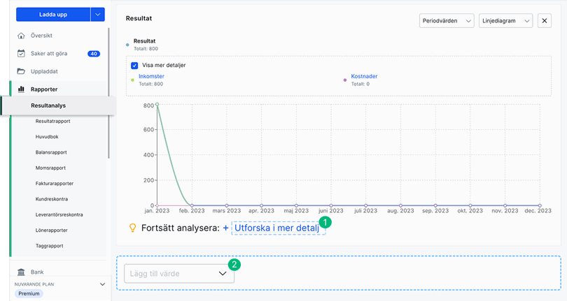
Task: Expand the Lägg till värde dropdown
Action: (x=178, y=274)
